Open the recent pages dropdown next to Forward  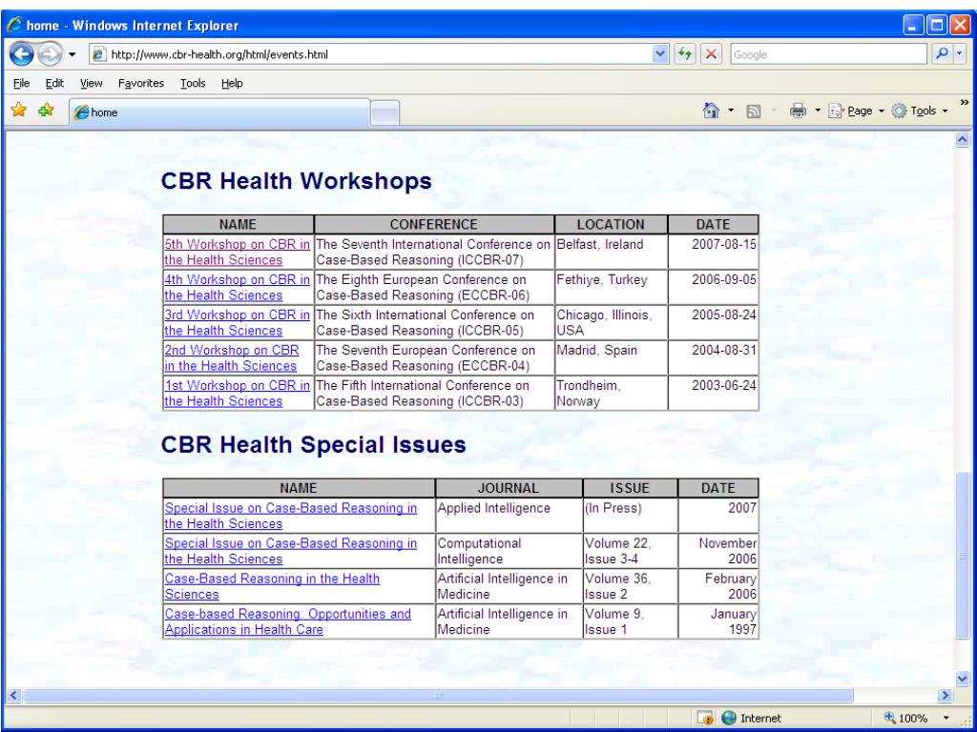click(x=73, y=54)
